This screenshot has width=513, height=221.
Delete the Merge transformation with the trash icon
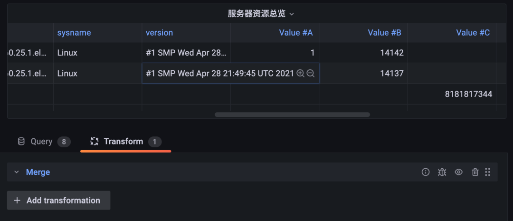tap(475, 172)
